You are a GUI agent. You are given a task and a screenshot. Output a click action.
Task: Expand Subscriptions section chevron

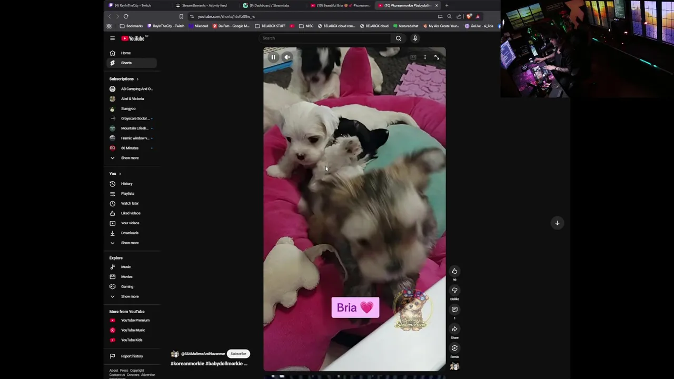tap(137, 79)
